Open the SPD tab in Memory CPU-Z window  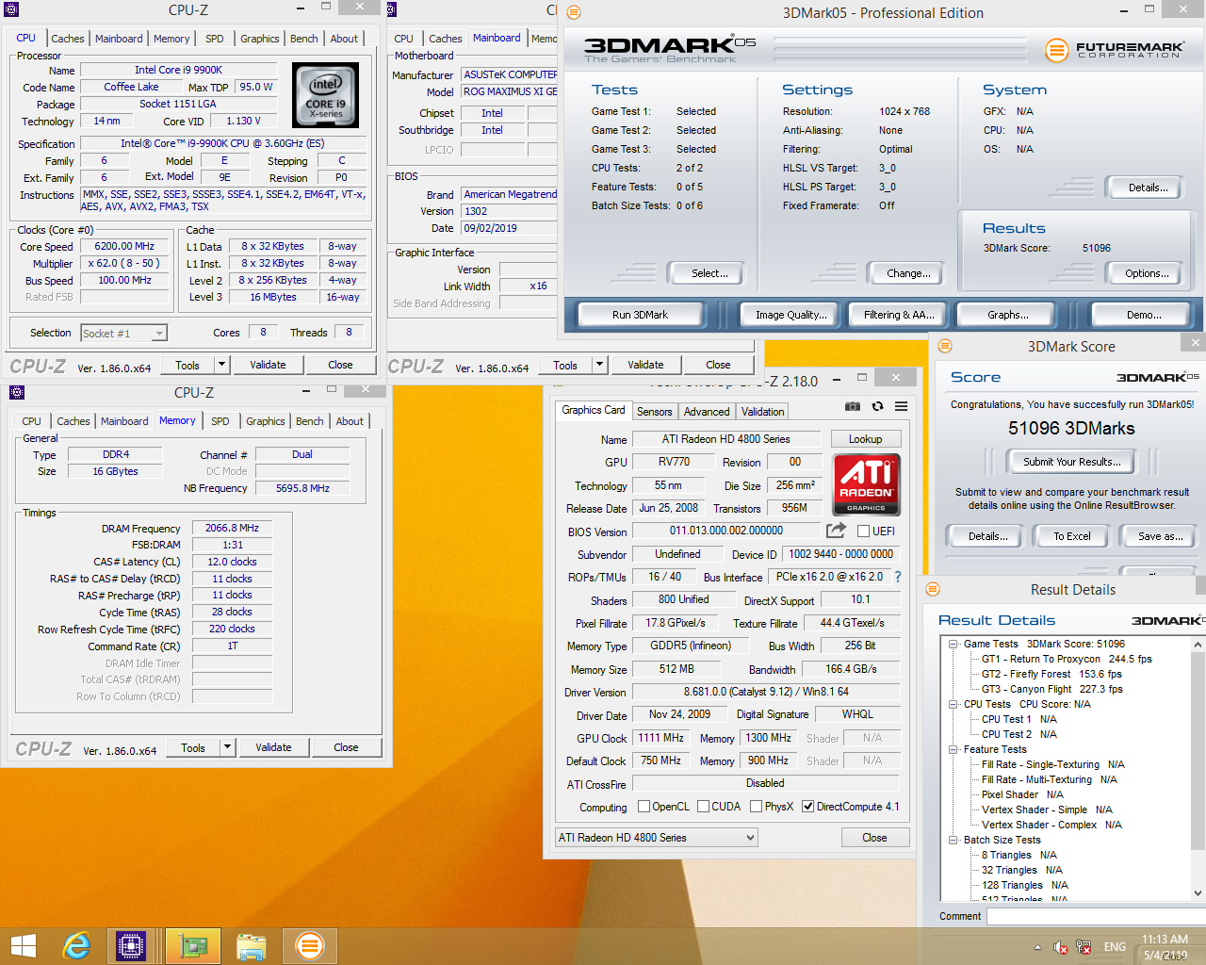pyautogui.click(x=220, y=421)
